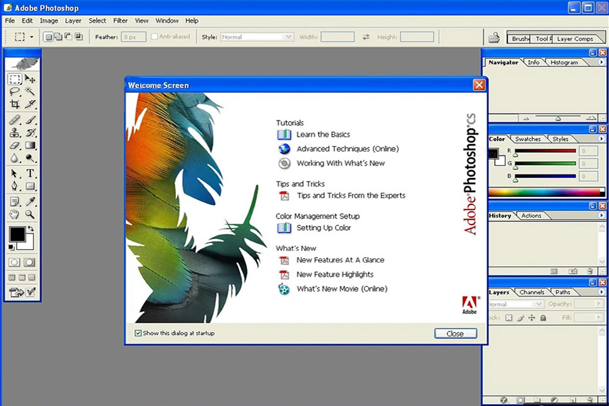Open the Layers Fill slider arrow
609x406 pixels.
tap(599, 317)
